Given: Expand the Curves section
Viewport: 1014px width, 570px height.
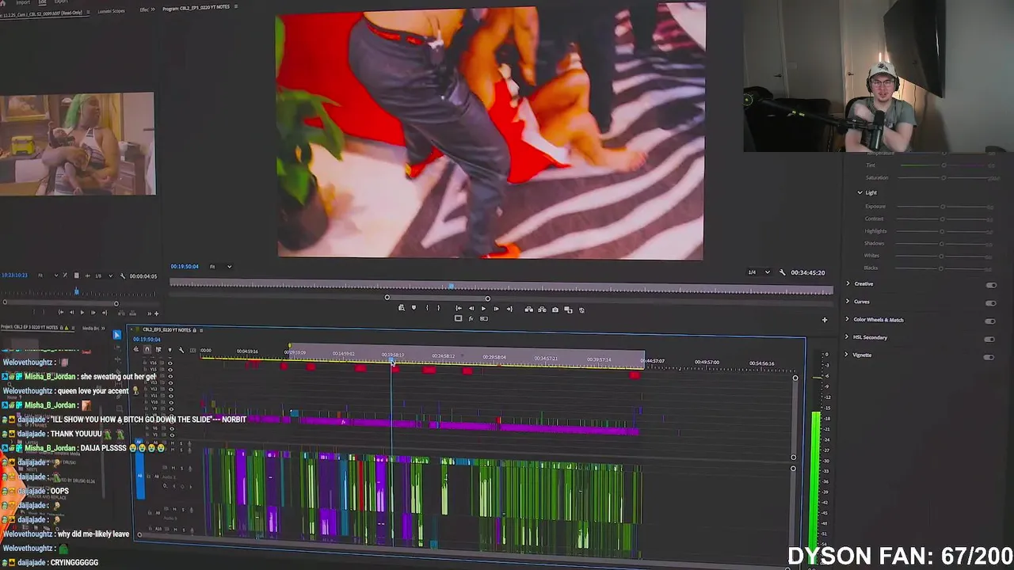Looking at the screenshot, I should tap(848, 302).
